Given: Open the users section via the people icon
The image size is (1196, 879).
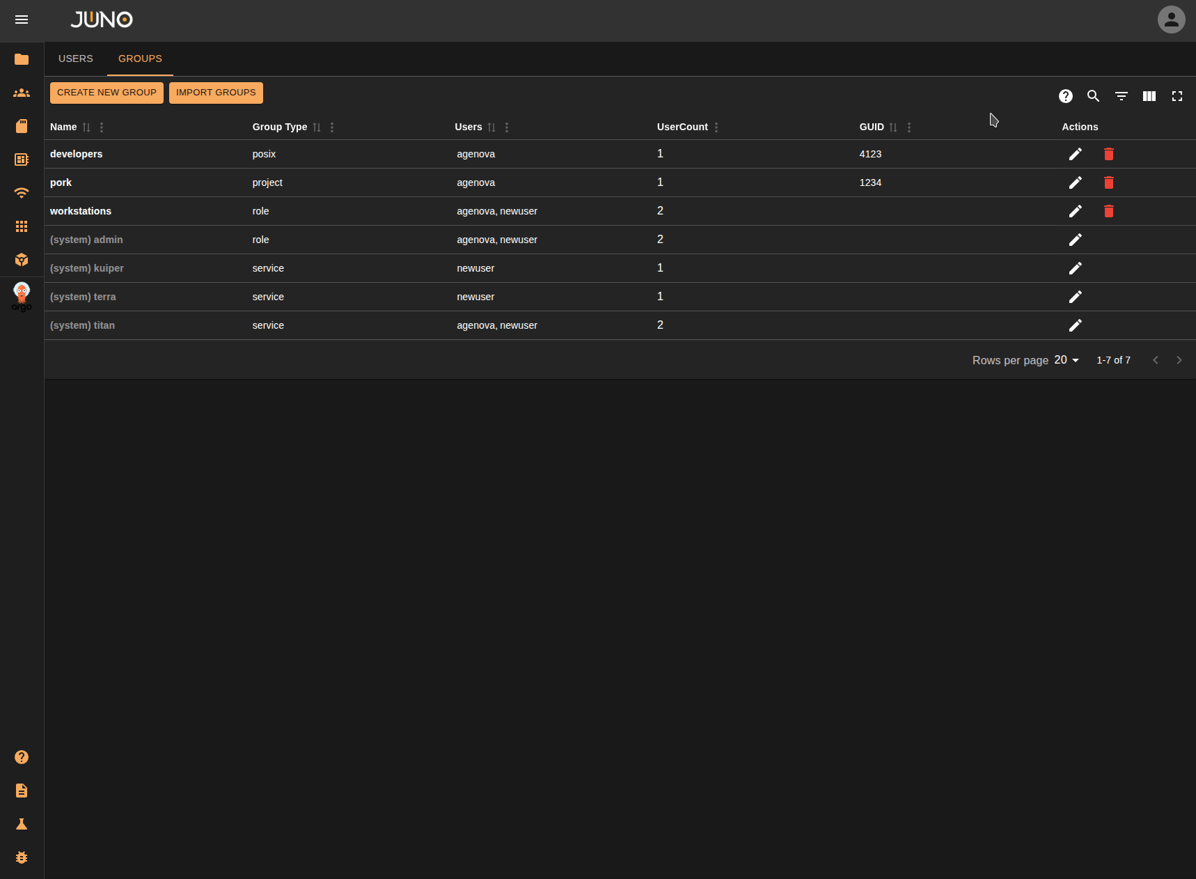Looking at the screenshot, I should (22, 93).
